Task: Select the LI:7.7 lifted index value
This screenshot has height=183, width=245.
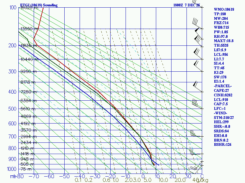Action: tap(219, 59)
